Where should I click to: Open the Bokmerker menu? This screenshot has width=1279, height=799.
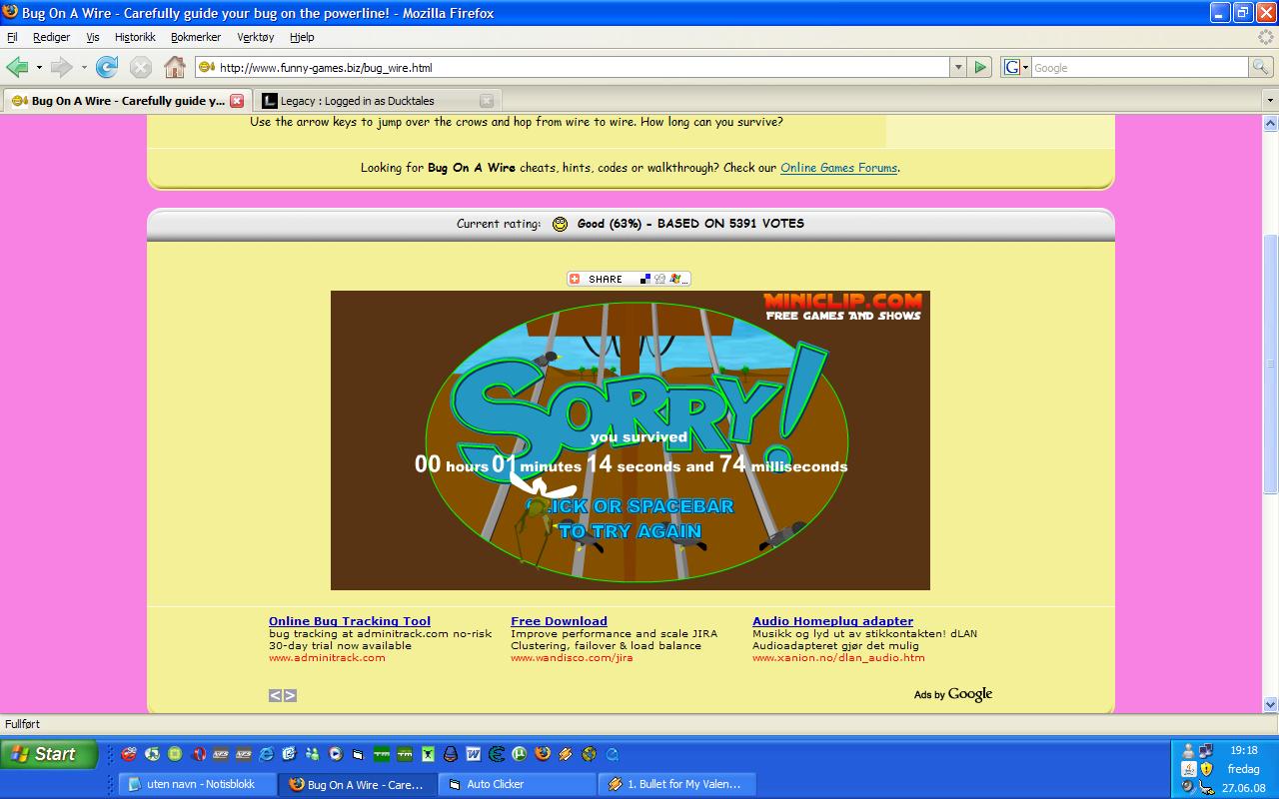coord(196,37)
